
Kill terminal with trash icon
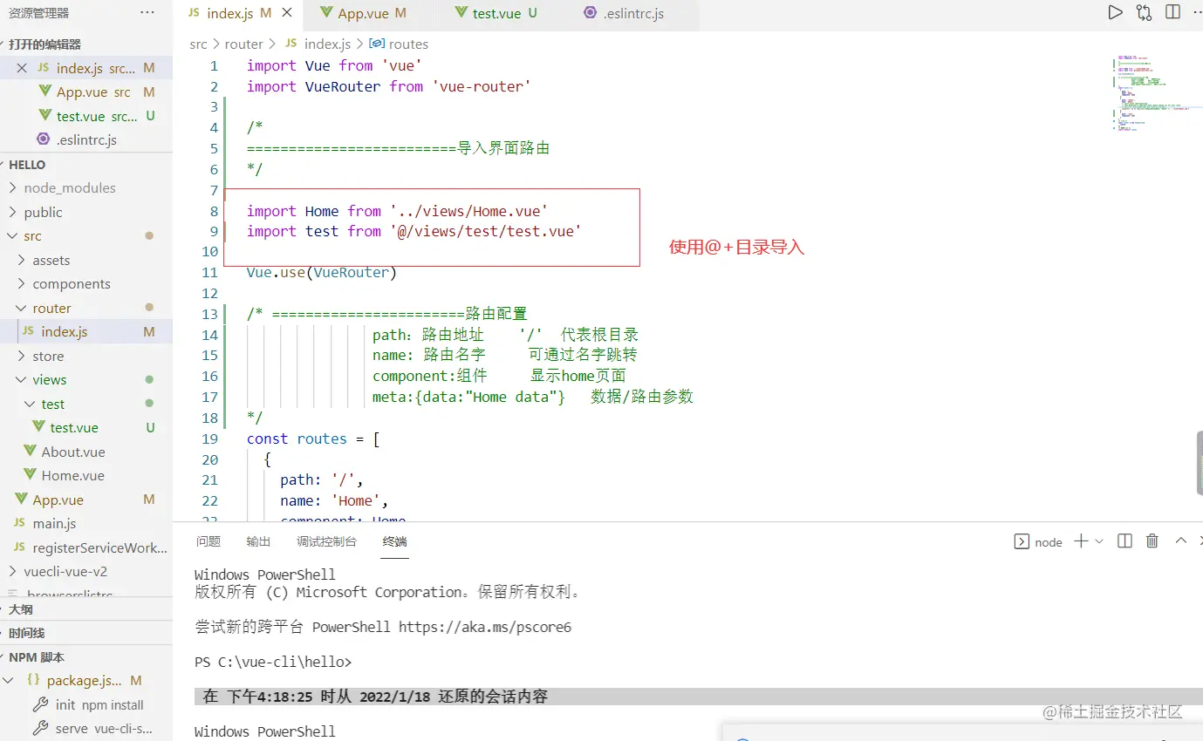(x=1152, y=541)
